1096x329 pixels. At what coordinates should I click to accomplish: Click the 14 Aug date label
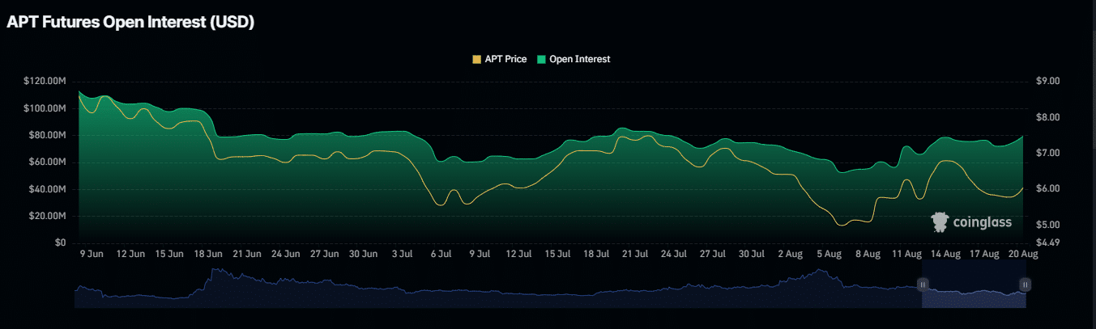tap(946, 254)
